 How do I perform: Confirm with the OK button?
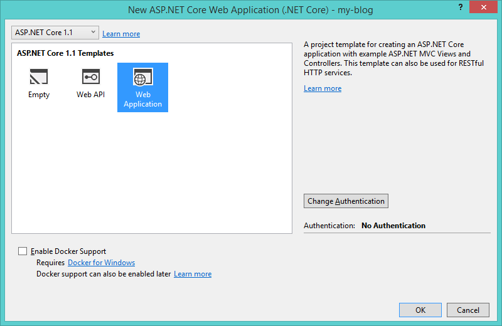(x=420, y=310)
